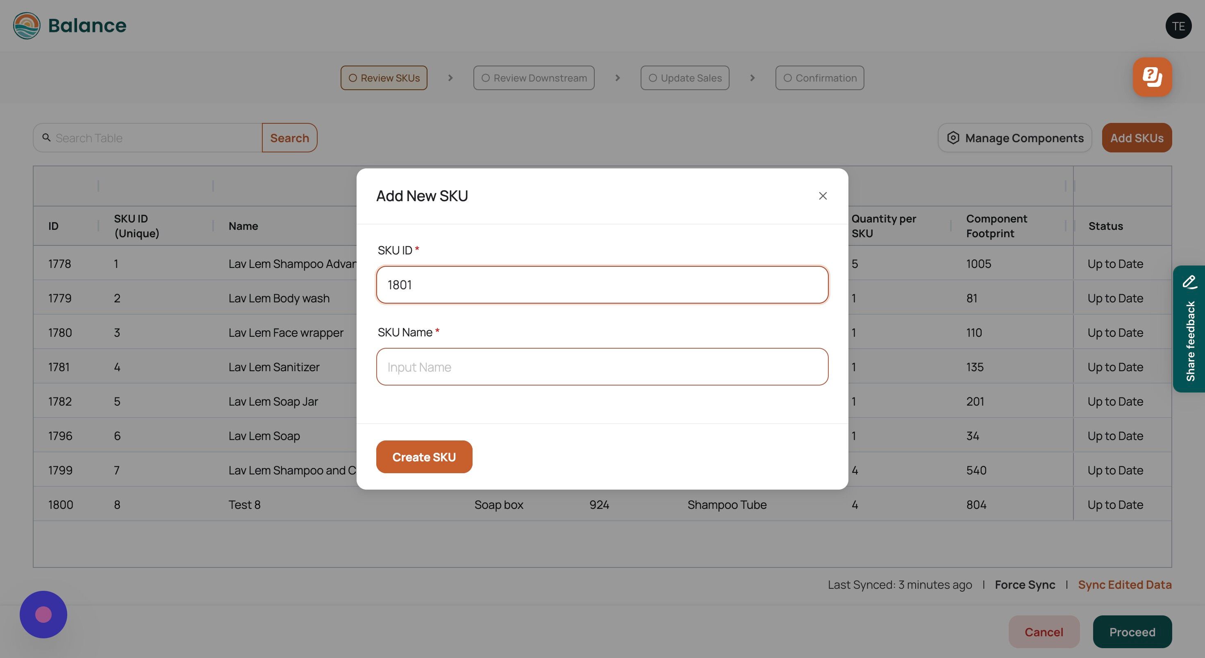Click the Search button
The height and width of the screenshot is (658, 1205).
(289, 138)
